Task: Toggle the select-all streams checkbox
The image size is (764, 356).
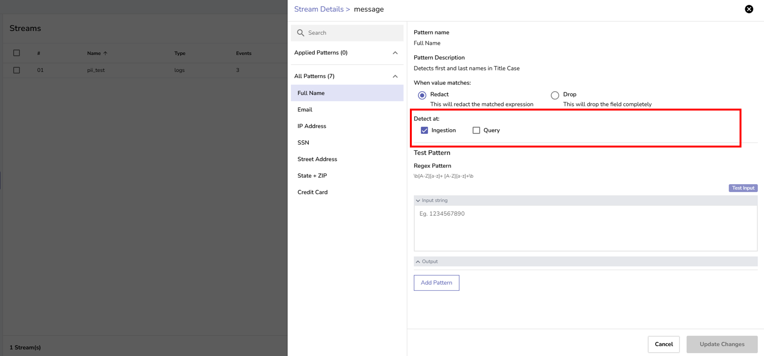Action: 16,53
